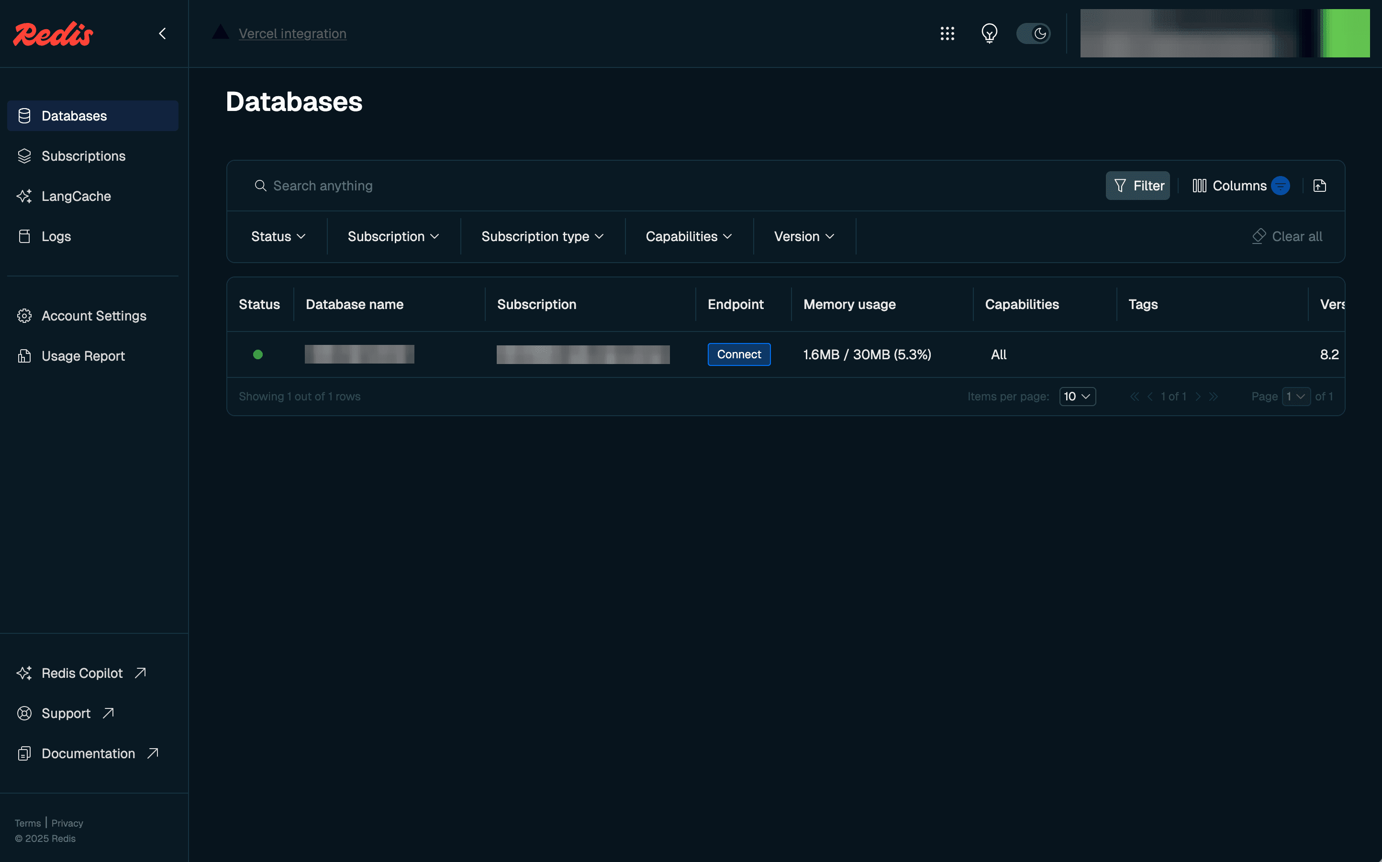Open Subscriptions from the sidebar
Screen dimensions: 1382x862
tap(83, 155)
